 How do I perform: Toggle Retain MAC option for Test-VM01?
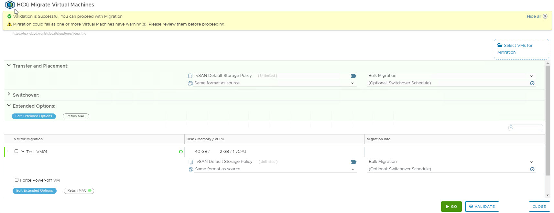point(79,191)
